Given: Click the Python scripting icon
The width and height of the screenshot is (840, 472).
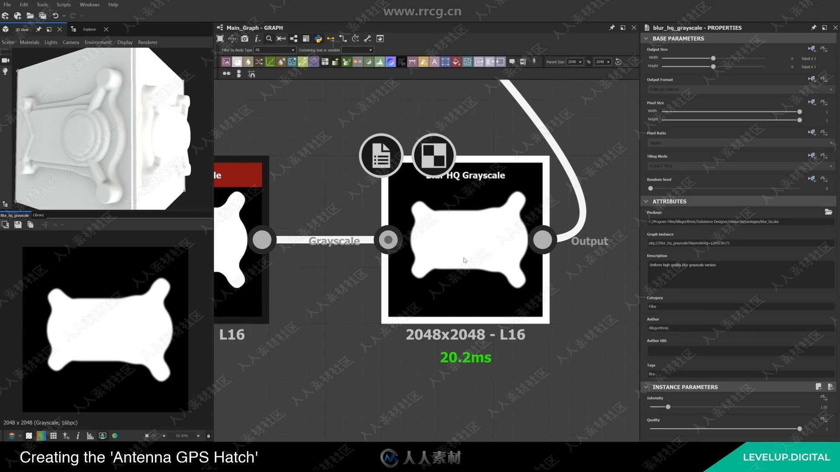Looking at the screenshot, I should pos(318,39).
